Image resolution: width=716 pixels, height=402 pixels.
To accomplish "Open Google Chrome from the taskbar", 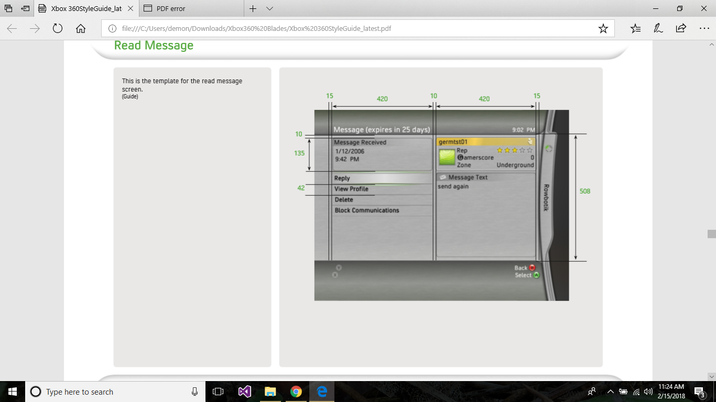I will tap(296, 392).
